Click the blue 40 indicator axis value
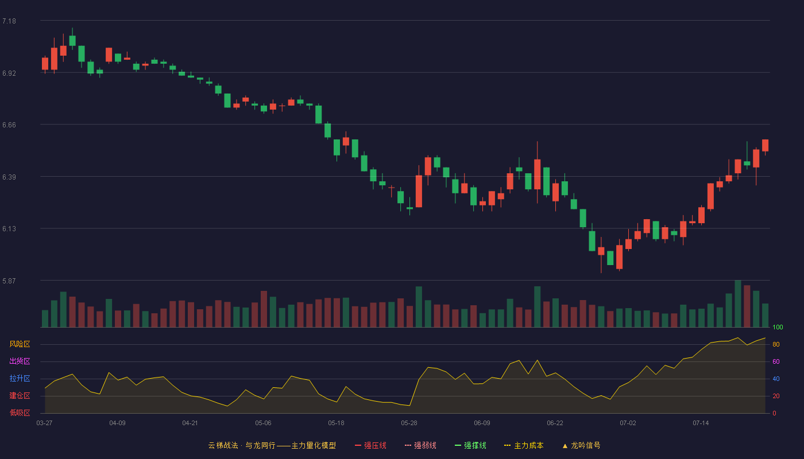Viewport: 804px width, 459px height. (776, 379)
